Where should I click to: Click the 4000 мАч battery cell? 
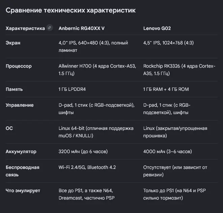168,152
